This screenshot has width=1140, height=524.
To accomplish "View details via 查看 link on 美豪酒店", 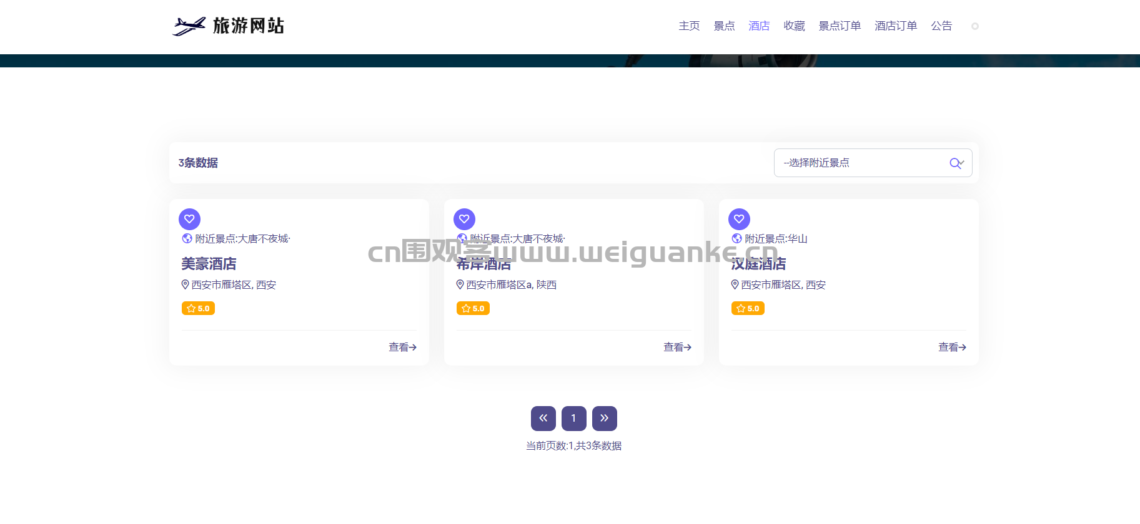I will coord(402,347).
